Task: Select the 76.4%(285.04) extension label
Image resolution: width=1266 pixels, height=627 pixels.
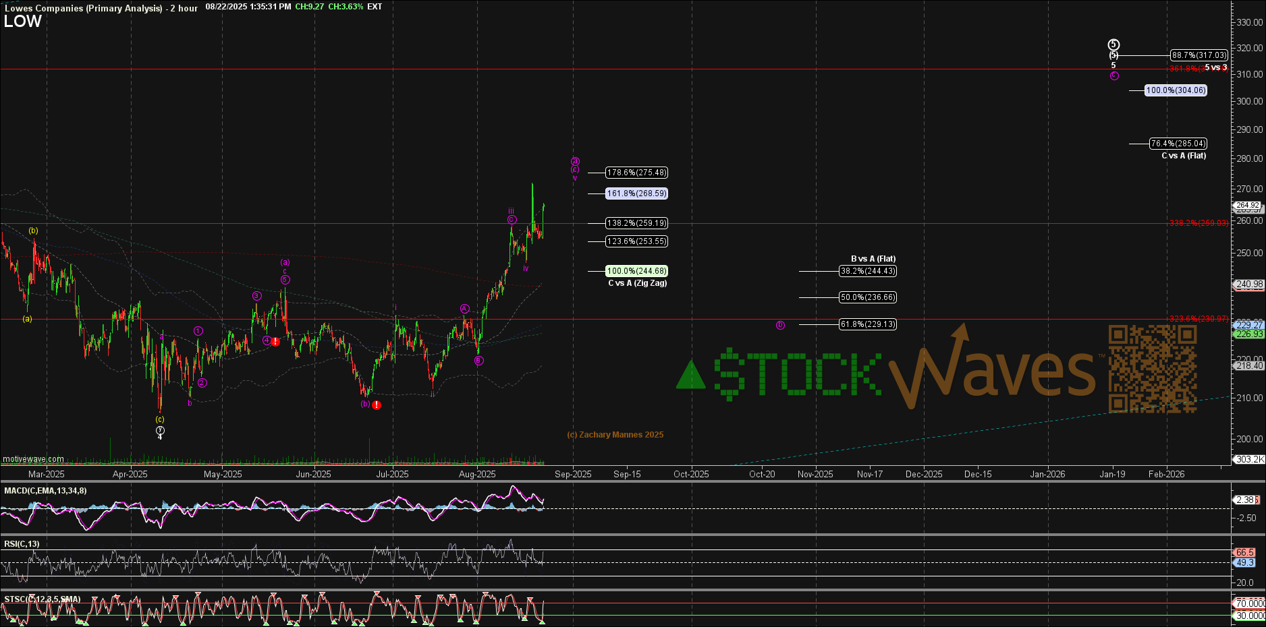Action: (1178, 144)
